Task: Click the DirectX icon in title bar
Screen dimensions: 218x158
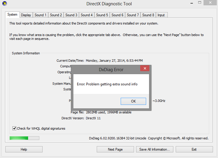Action: tap(4, 4)
